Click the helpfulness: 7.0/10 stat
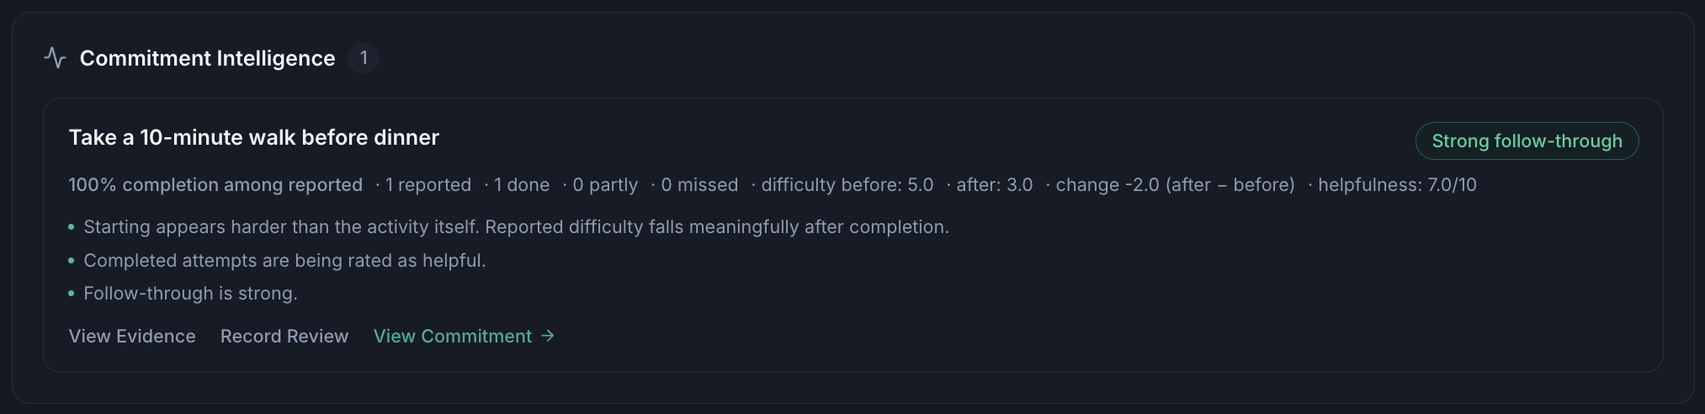The height and width of the screenshot is (414, 1705). coord(1397,184)
